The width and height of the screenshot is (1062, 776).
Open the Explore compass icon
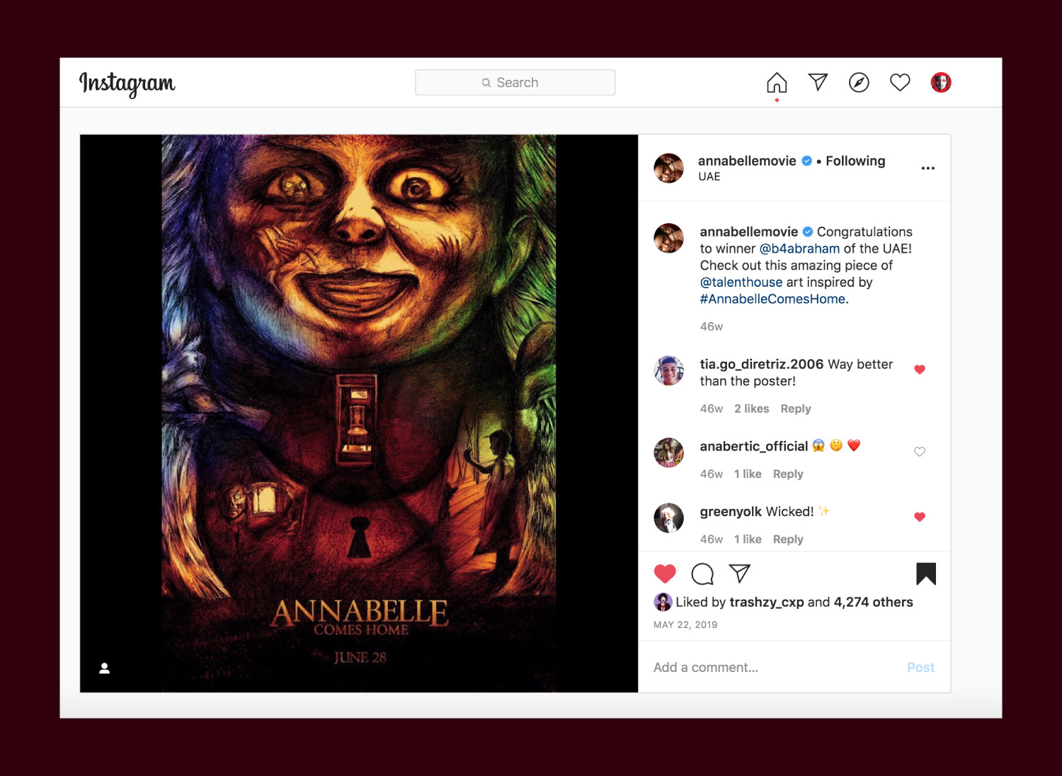[x=859, y=83]
